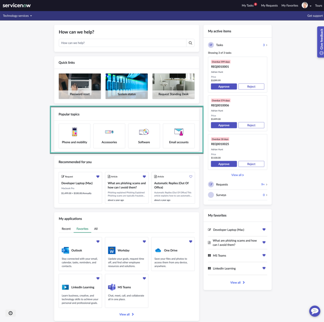324x322 pixels.
Task: Approve request REQ0010006
Action: (x=224, y=125)
